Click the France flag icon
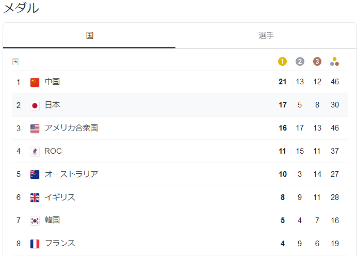 [x=35, y=244]
